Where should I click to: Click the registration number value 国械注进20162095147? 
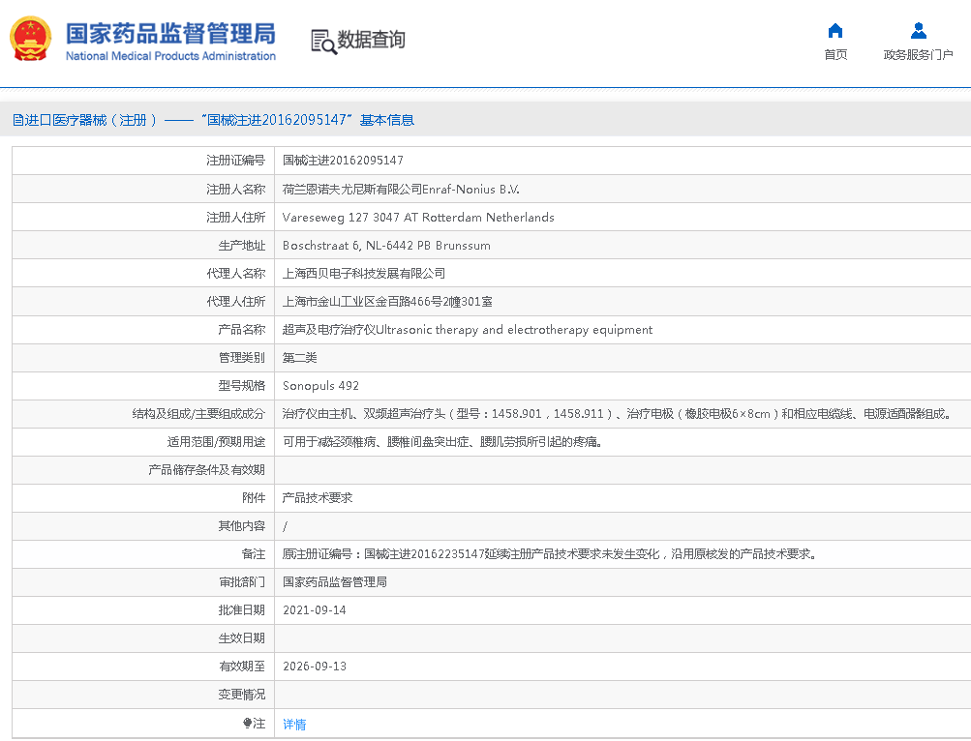point(343,161)
